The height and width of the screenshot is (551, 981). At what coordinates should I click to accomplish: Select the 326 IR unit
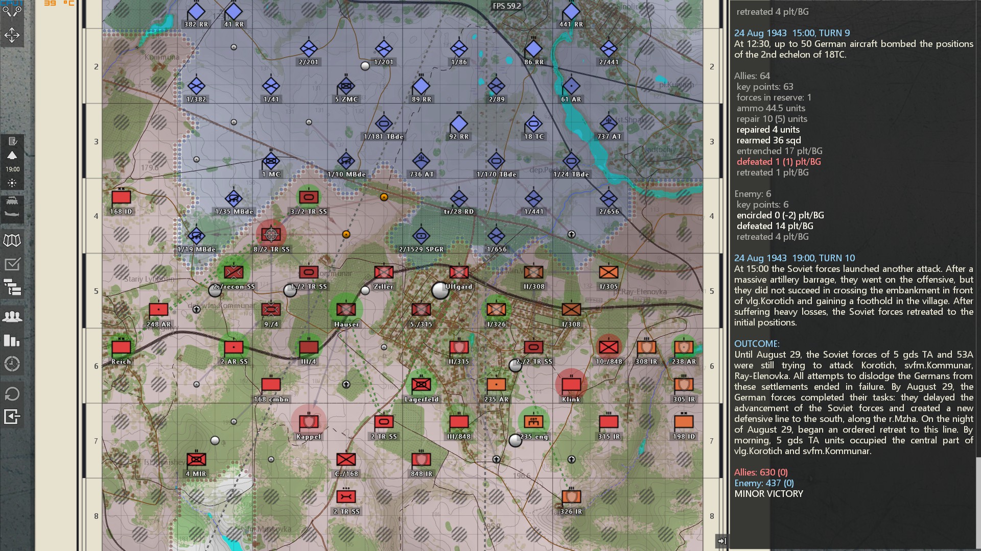pyautogui.click(x=571, y=497)
